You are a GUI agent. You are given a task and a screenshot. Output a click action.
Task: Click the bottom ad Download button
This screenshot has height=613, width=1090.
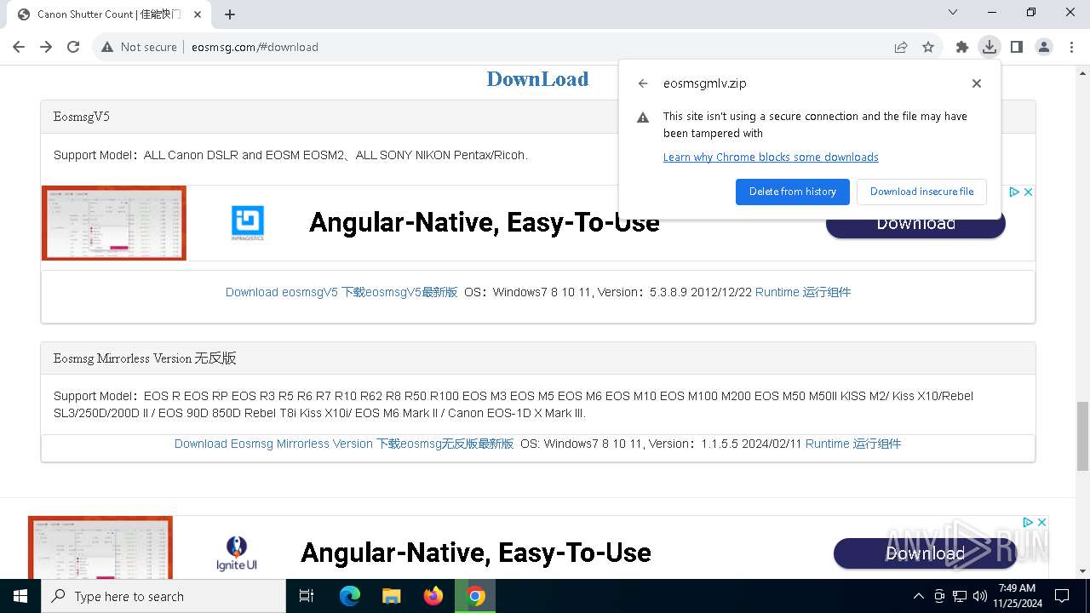[x=925, y=553]
